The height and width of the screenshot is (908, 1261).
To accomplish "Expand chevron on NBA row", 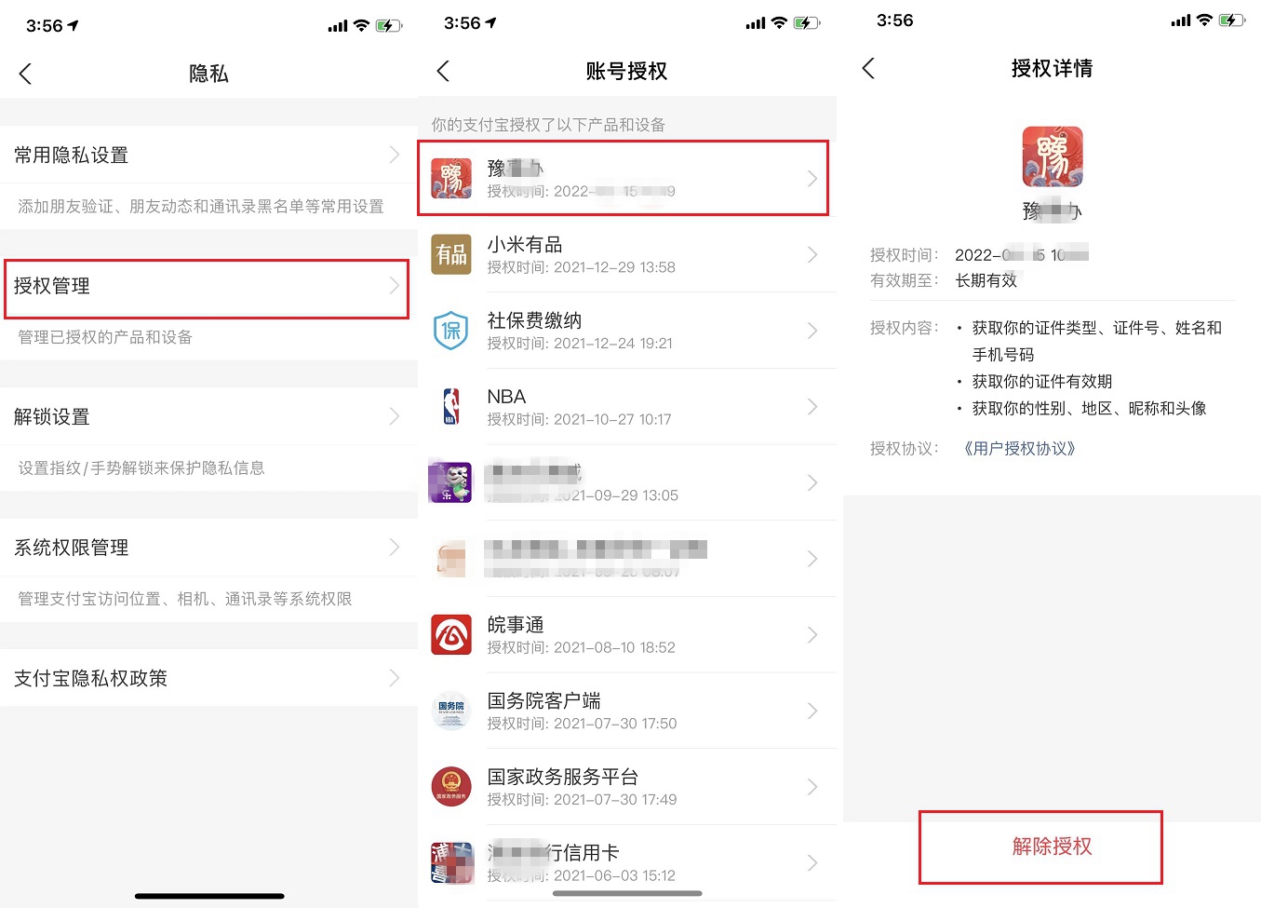I will (x=812, y=407).
